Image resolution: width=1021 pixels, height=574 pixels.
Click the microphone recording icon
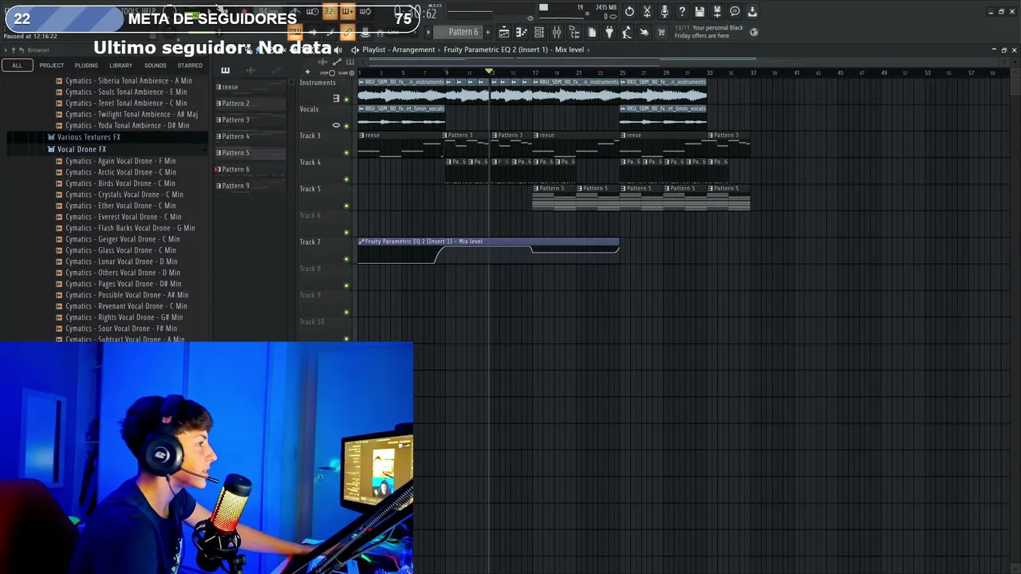(x=664, y=11)
